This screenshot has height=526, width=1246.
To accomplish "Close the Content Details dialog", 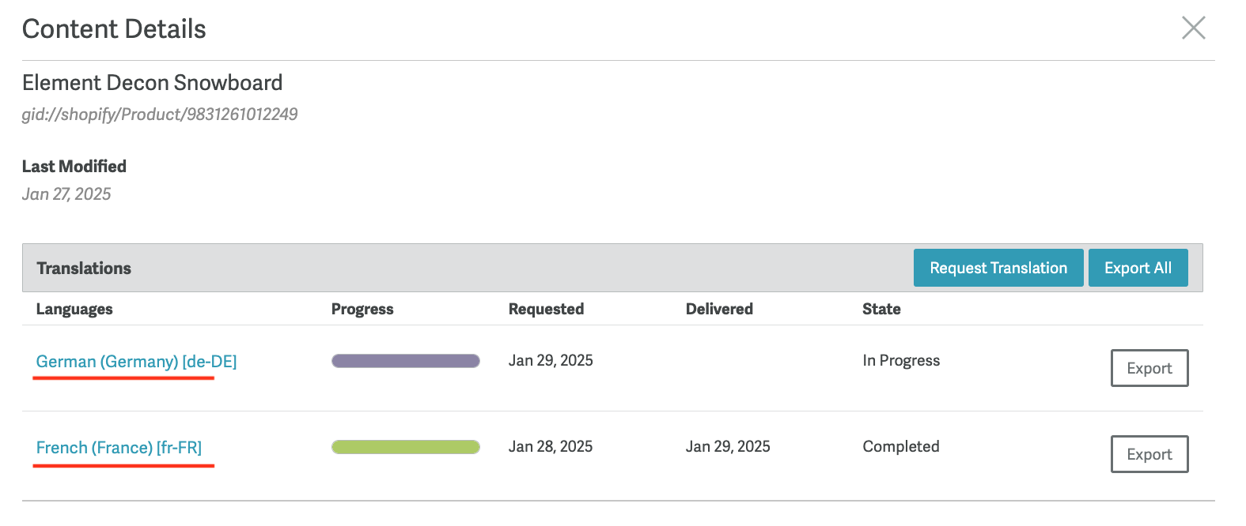I will 1193,28.
